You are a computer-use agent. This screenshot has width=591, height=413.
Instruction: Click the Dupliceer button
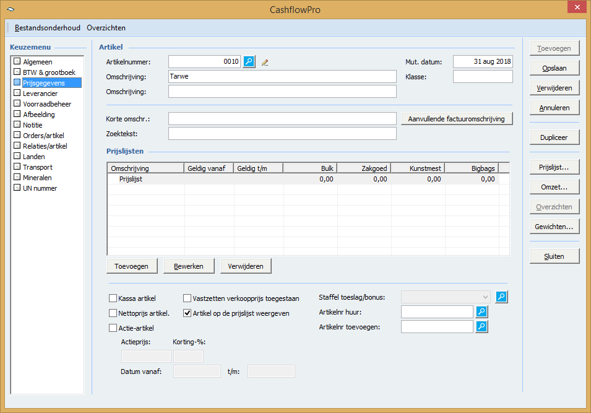click(554, 137)
